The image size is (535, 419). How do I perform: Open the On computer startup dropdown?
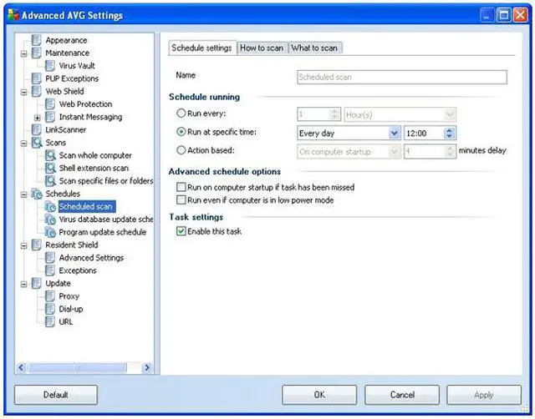tap(394, 152)
